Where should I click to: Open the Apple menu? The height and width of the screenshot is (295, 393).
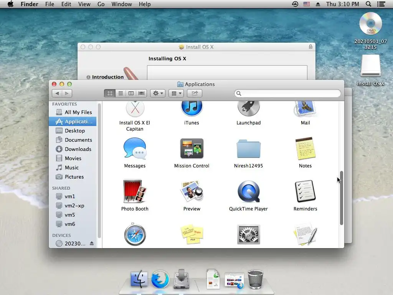coord(10,4)
